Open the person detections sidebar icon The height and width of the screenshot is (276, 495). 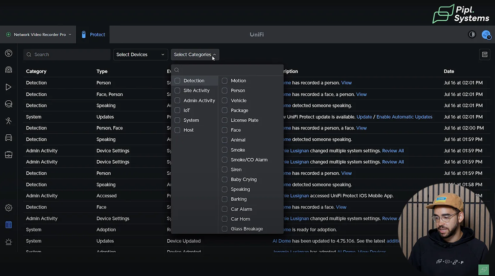9,121
